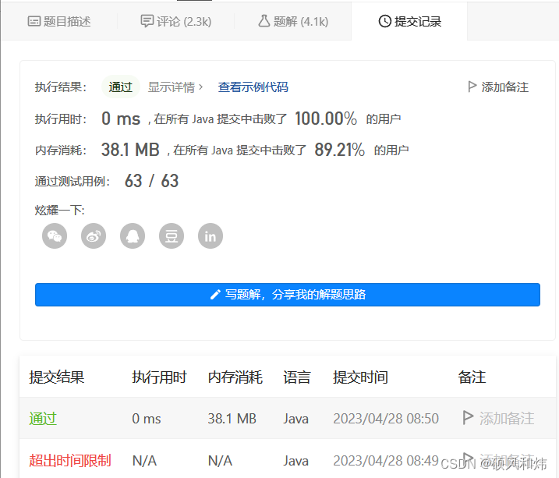Click 0 ms cell in table

coord(146,419)
